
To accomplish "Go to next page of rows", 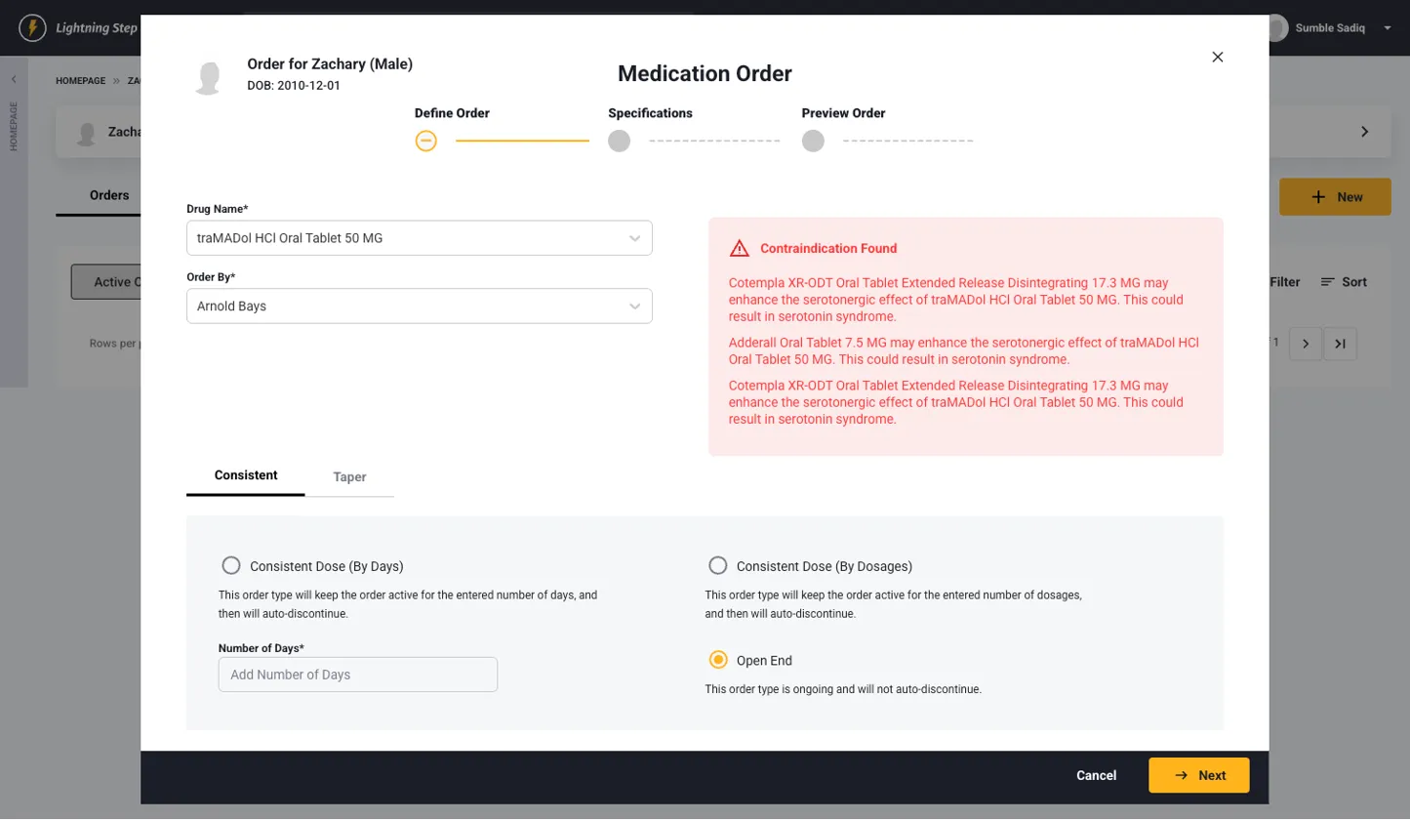I will click(x=1306, y=344).
